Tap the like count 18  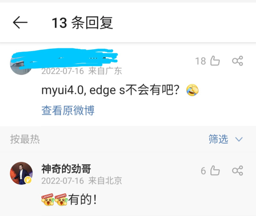201,61
